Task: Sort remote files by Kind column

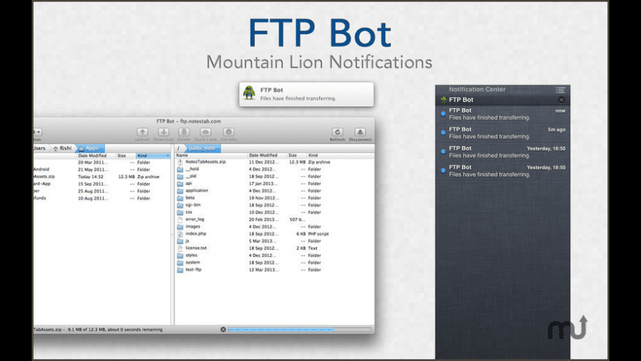Action: pos(340,155)
